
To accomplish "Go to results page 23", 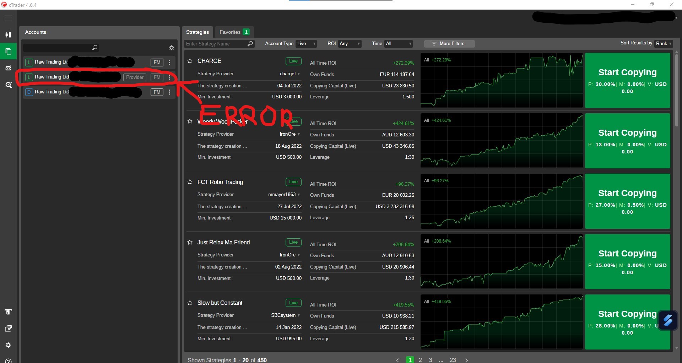I will [x=453, y=360].
